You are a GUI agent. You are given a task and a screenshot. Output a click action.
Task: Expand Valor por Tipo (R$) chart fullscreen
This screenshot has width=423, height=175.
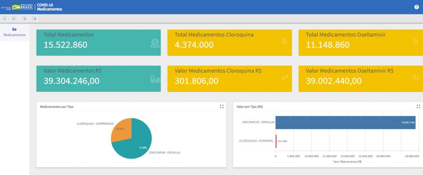[418, 106]
